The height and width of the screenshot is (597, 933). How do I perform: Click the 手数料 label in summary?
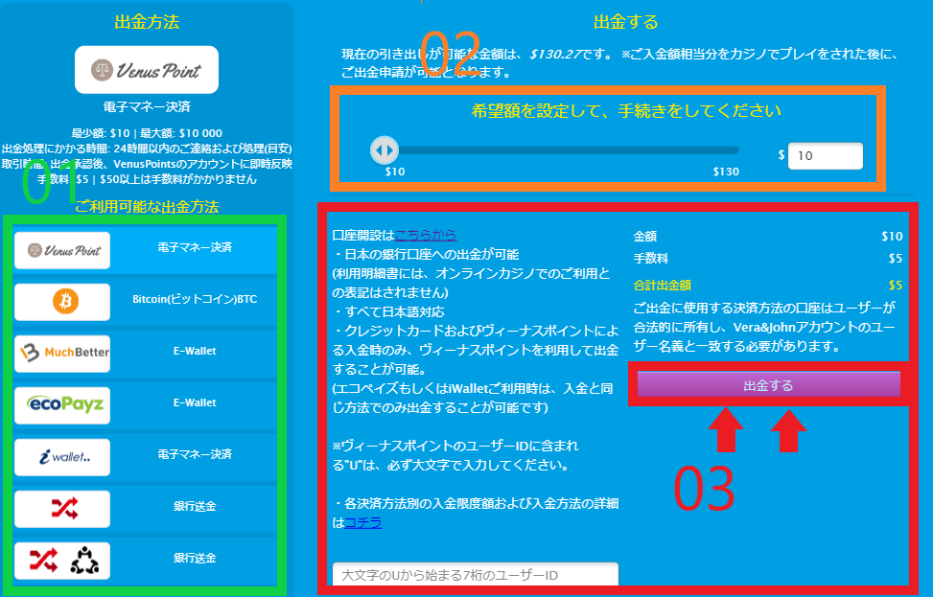pyautogui.click(x=651, y=258)
